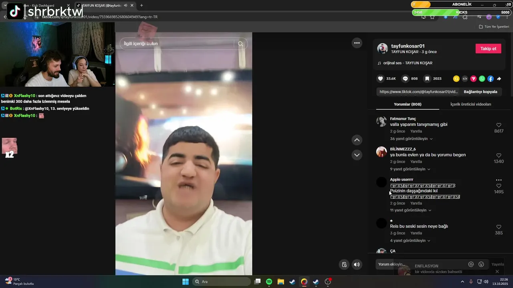The height and width of the screenshot is (288, 513).
Task: Open more share options arrow
Action: 499,79
